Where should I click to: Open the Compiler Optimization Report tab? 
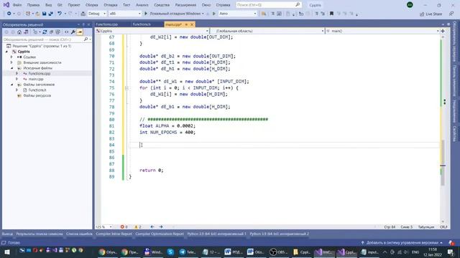(160, 234)
